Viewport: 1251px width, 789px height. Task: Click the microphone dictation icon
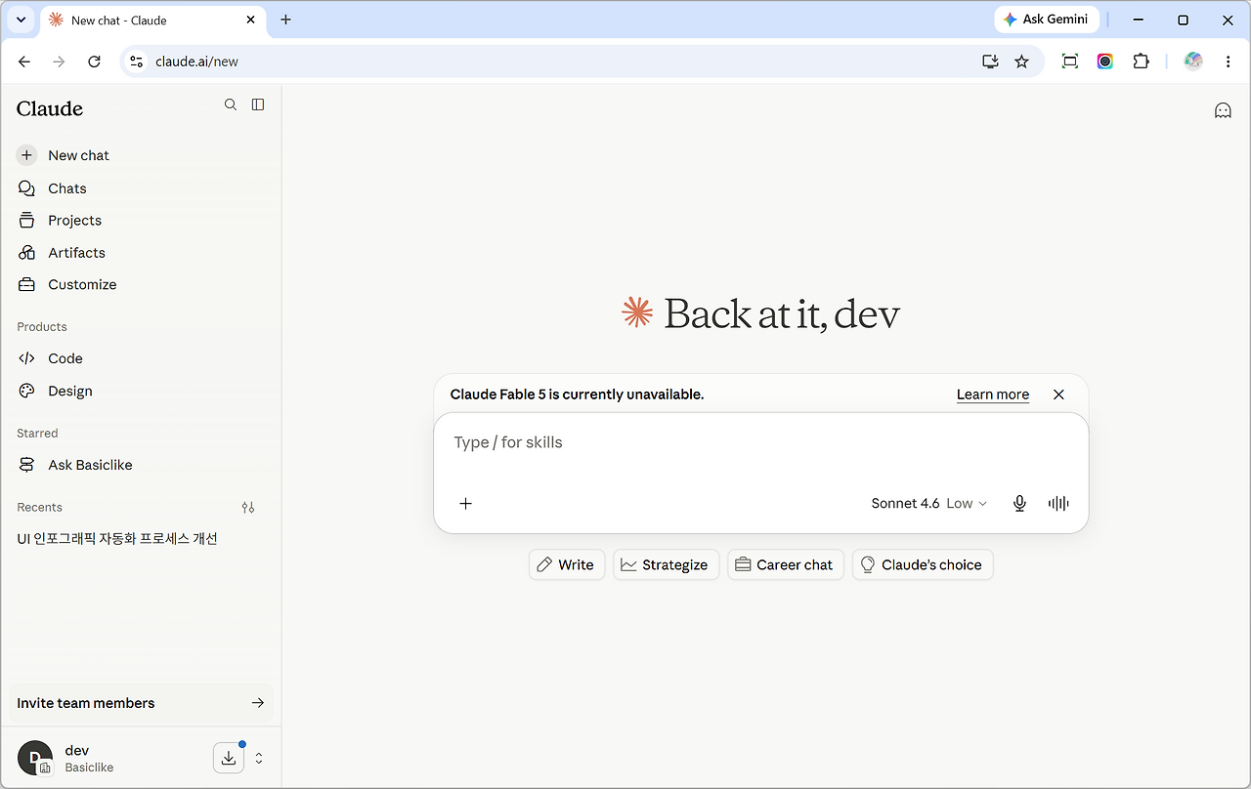click(x=1019, y=504)
